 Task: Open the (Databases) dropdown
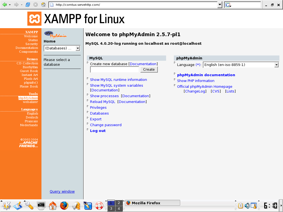click(x=62, y=48)
